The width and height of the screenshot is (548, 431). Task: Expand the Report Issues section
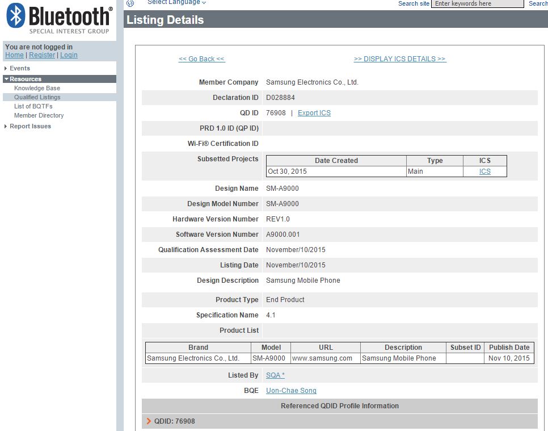(x=30, y=126)
